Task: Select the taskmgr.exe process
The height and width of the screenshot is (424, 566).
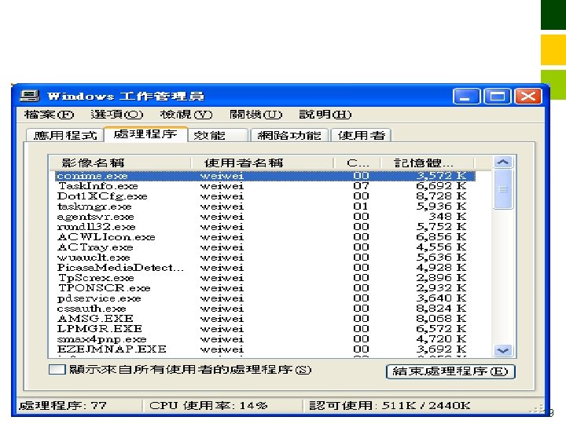Action: (266, 207)
